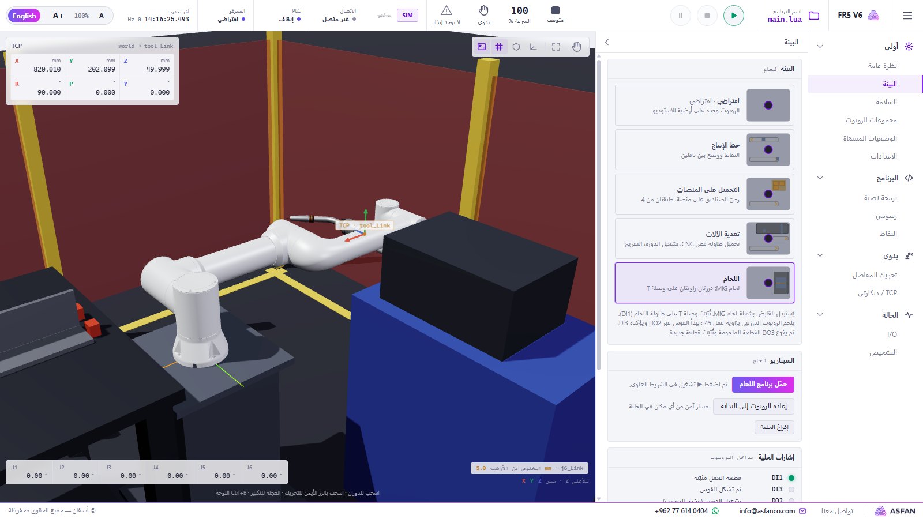923x519 pixels.
Task: Click the manual mode hand icon in top bar
Action: click(484, 10)
